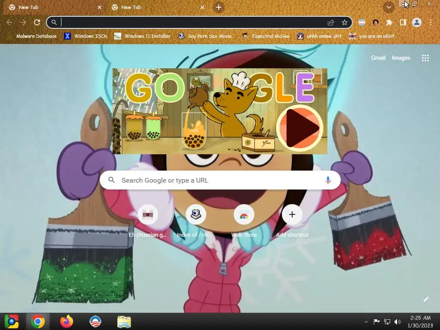Viewport: 440px width, 330px height.
Task: Open the Malware Database bookmark
Action: (31, 36)
